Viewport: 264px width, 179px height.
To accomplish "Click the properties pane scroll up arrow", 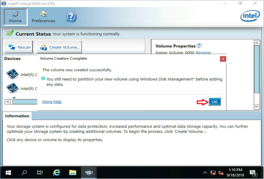I will pyautogui.click(x=256, y=43).
